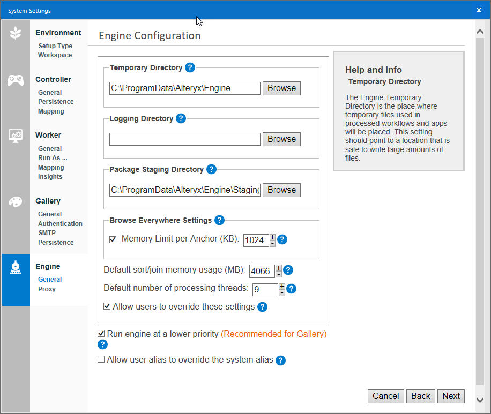This screenshot has width=491, height=414.
Task: Go to Gallery SMTP settings
Action: coord(47,233)
